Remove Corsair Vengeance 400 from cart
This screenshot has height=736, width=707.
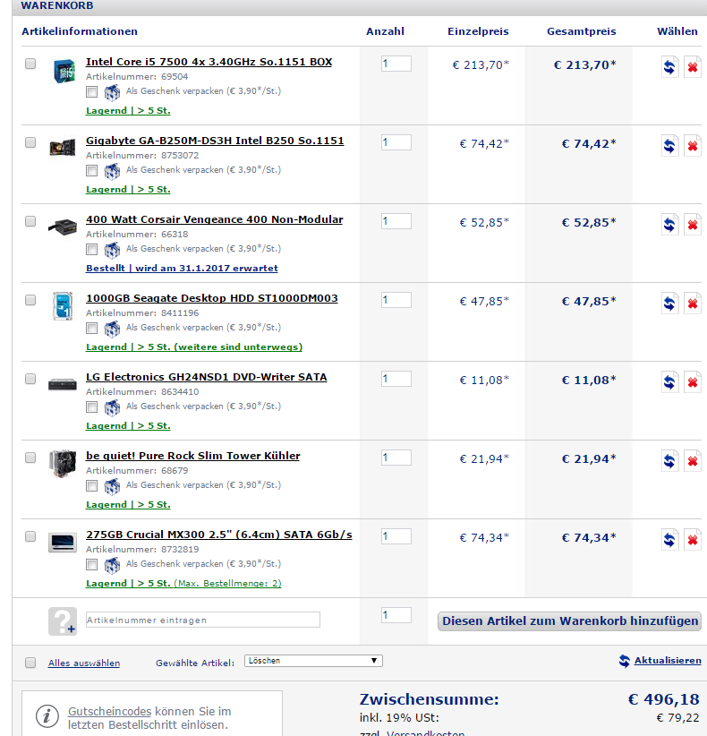coord(692,225)
